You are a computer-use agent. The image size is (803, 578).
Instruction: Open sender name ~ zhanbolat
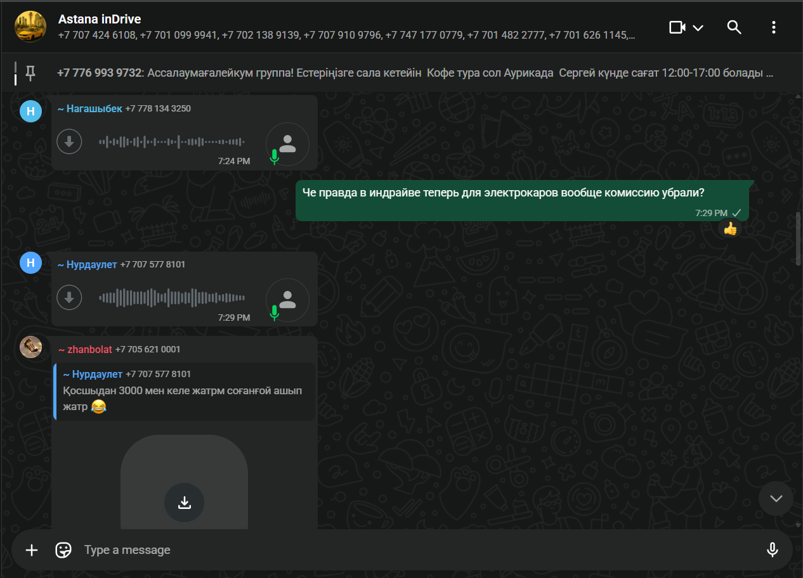85,349
